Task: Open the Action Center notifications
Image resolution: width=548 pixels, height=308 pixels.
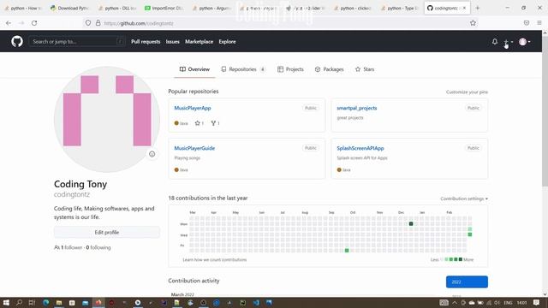Action: point(536,302)
